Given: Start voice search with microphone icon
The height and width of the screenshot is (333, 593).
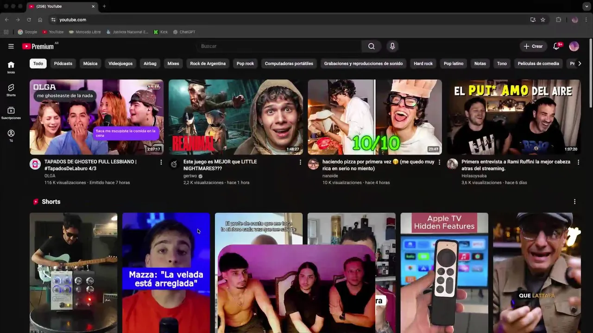Looking at the screenshot, I should click(x=392, y=46).
